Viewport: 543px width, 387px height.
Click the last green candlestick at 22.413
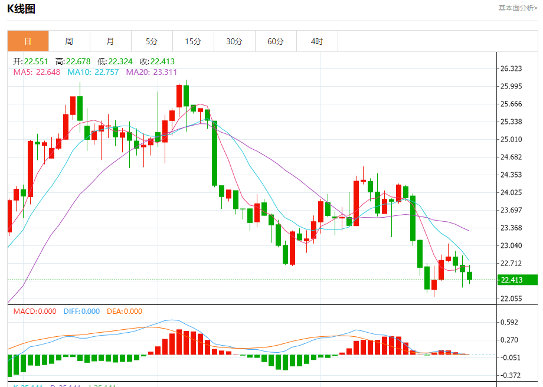pos(470,276)
